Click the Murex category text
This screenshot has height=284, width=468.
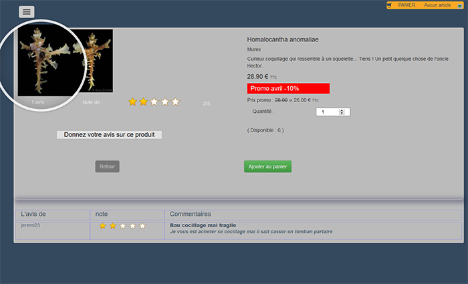pos(254,49)
